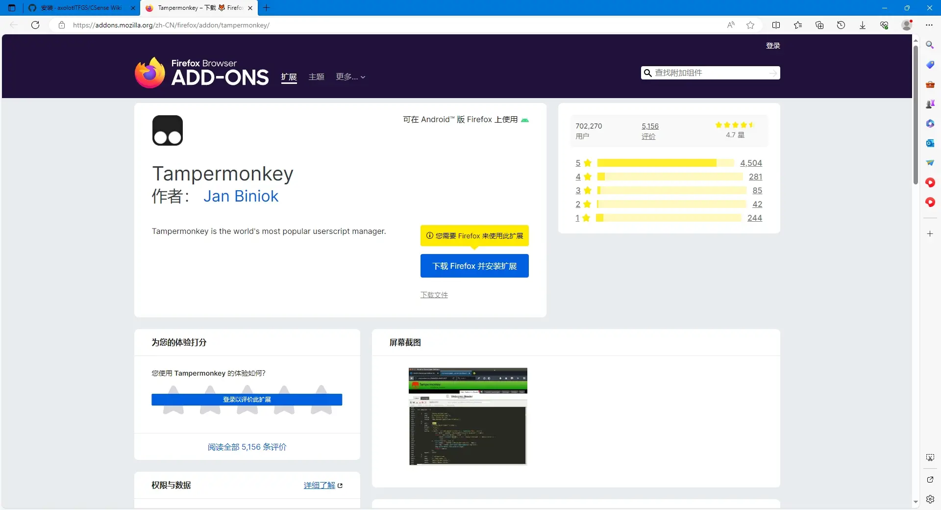This screenshot has height=510, width=941.
Task: Filter by 5 star rating bar
Action: point(666,163)
